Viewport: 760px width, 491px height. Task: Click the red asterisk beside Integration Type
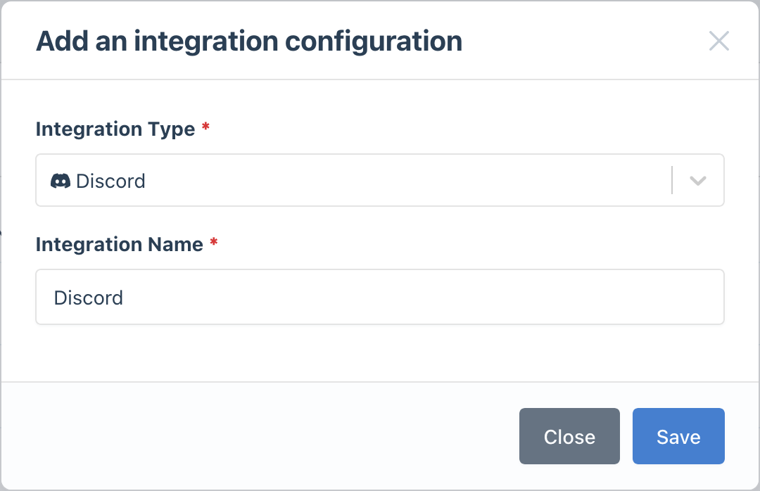click(208, 125)
